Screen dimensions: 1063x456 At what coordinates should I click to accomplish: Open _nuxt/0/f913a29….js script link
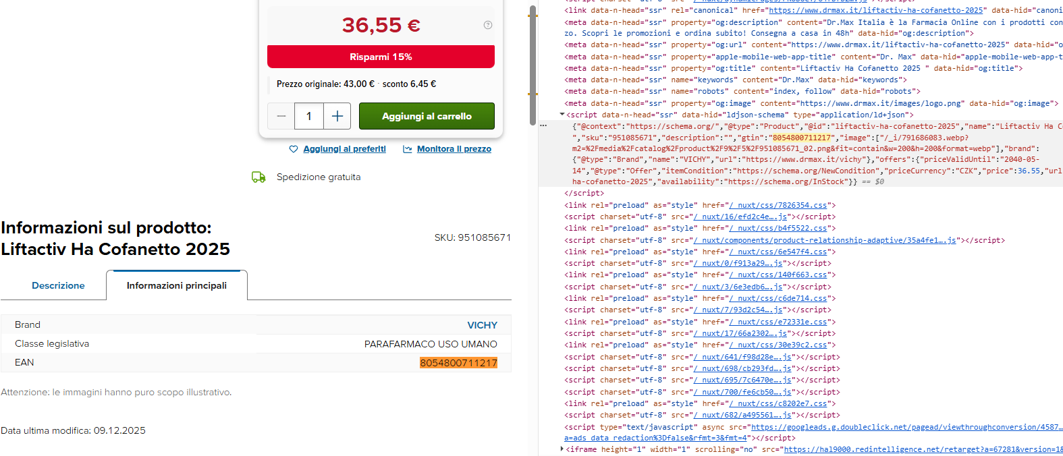click(738, 263)
